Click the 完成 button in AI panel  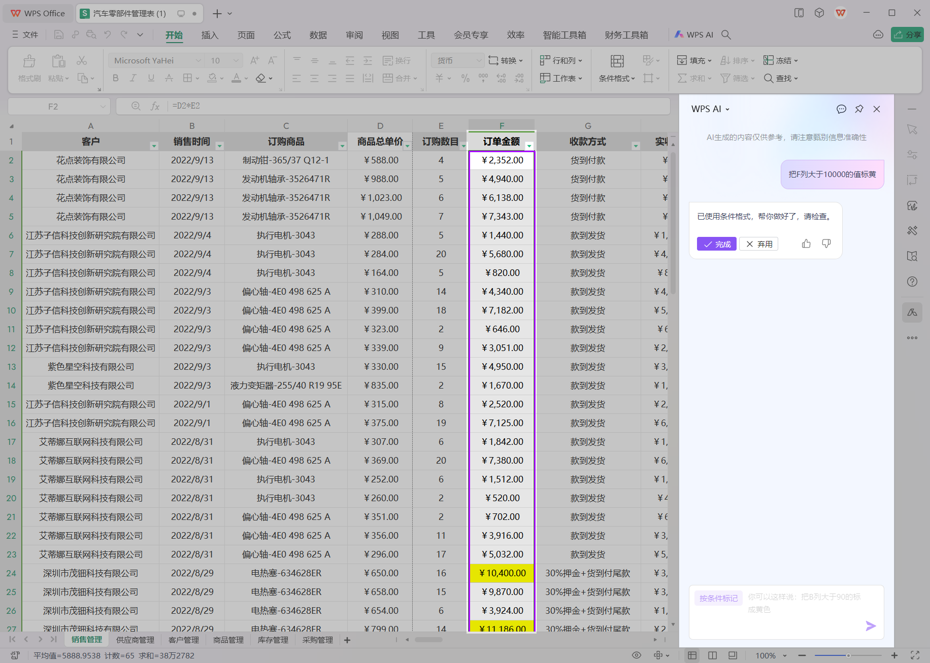716,244
